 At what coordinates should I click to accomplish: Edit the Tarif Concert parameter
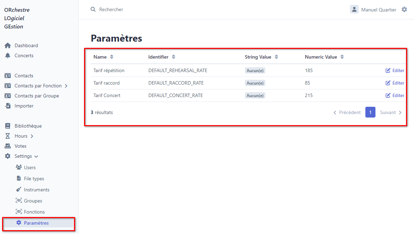tap(395, 95)
